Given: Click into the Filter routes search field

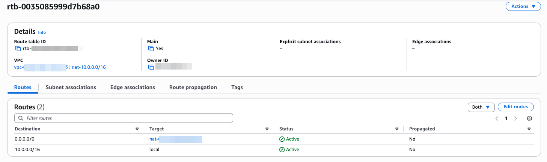Looking at the screenshot, I should point(128,118).
